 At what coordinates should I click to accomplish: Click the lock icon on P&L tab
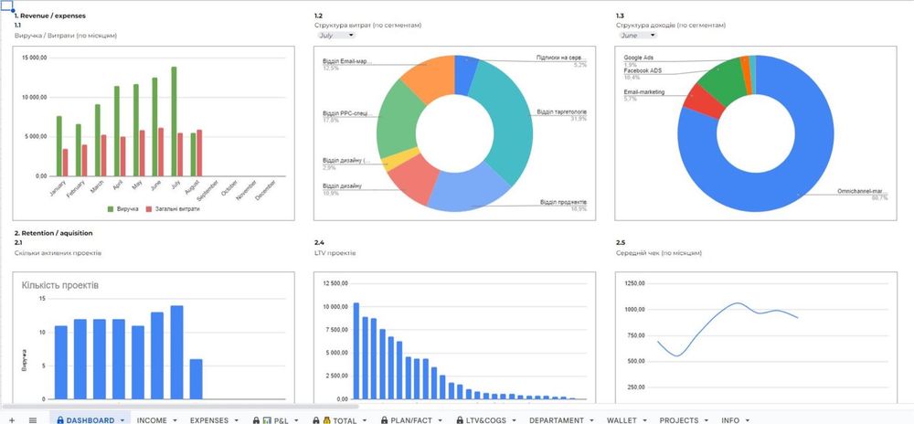click(x=255, y=420)
